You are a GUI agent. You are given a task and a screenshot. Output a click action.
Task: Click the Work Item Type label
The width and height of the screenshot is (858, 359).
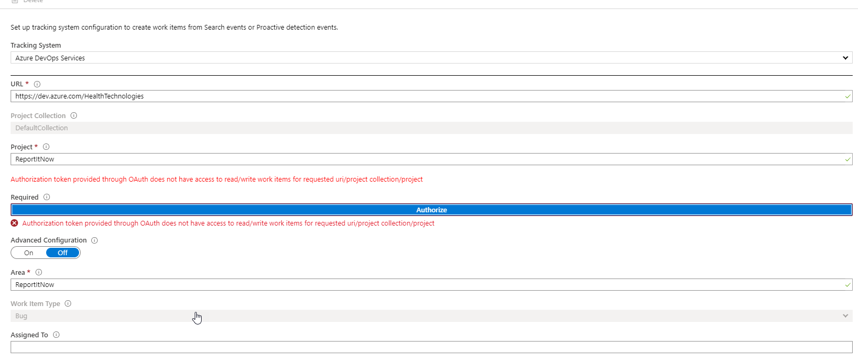coord(35,303)
